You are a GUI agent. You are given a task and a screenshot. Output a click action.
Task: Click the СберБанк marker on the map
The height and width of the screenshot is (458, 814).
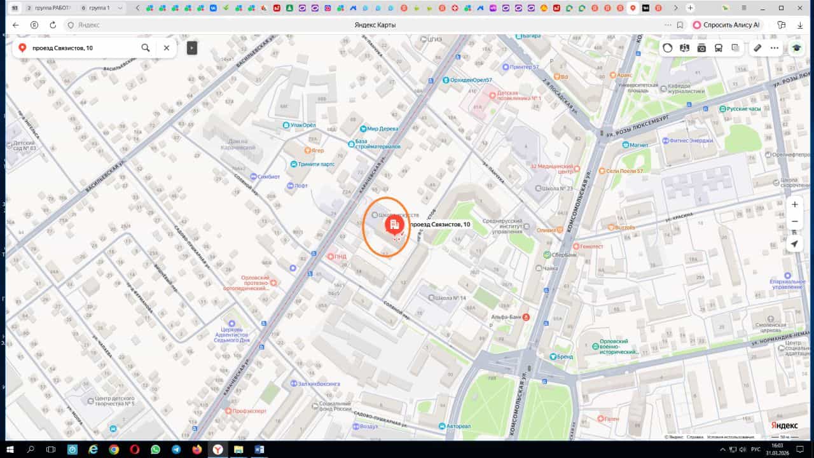pyautogui.click(x=560, y=255)
